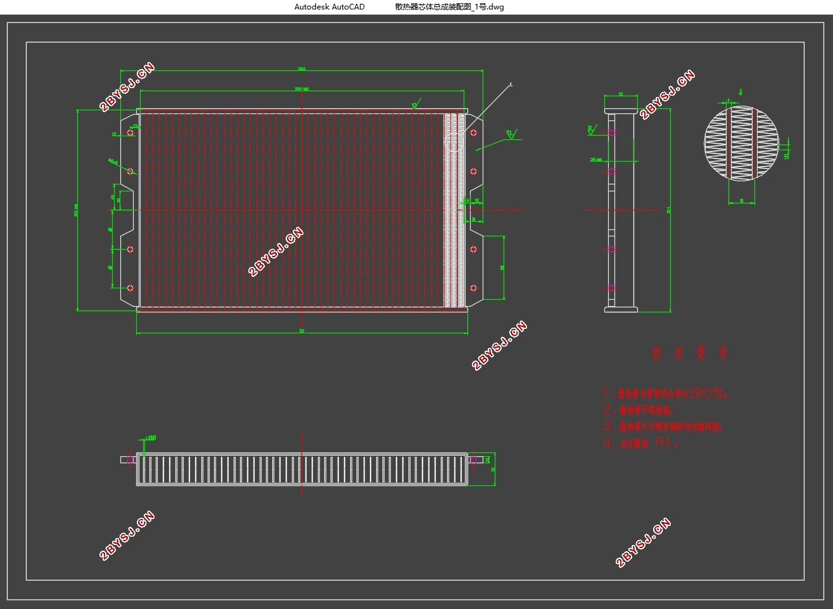Select the enlarged circular fin detail view
Screen dimensions: 833x609
[x=741, y=144]
